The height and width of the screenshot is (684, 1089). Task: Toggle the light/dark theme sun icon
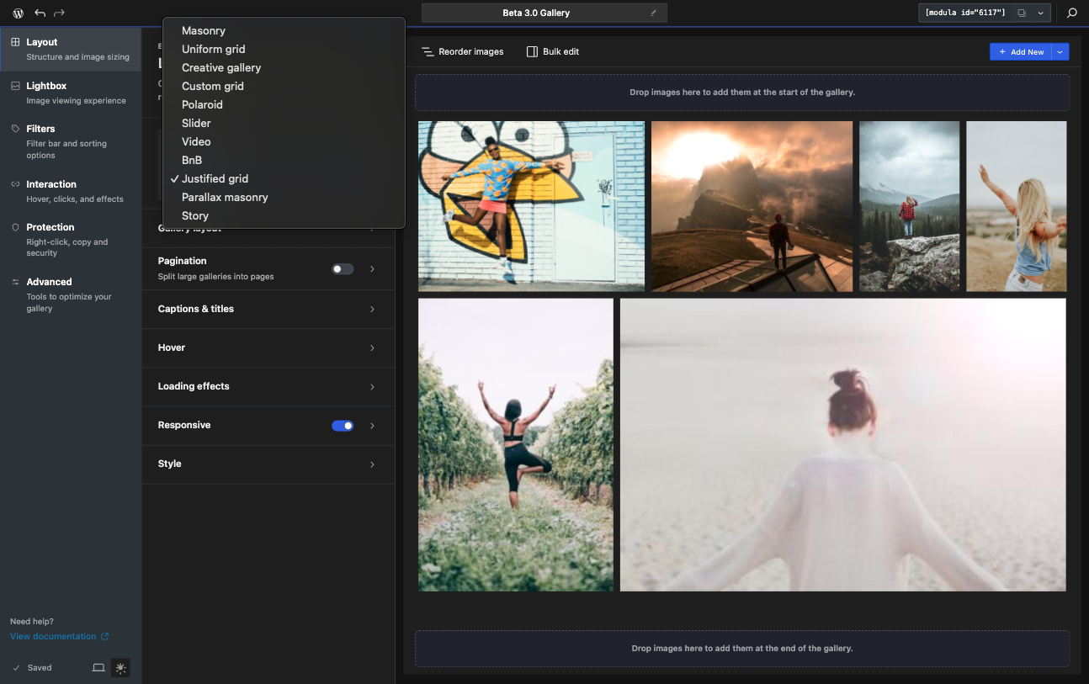pos(120,668)
